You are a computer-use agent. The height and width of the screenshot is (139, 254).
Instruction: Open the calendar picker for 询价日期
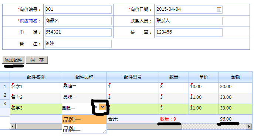pos(219,9)
